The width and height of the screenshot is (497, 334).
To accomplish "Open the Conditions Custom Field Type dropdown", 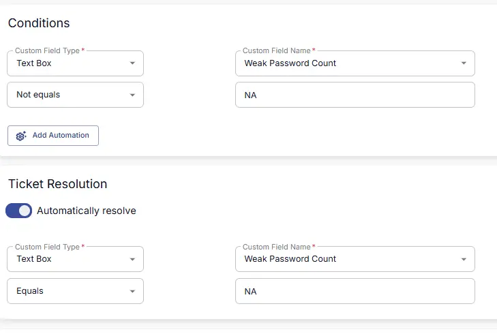I will pos(75,63).
